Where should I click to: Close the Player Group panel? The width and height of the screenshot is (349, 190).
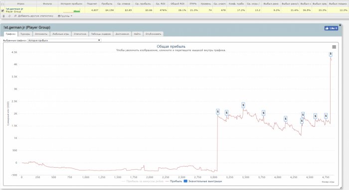pos(340,25)
